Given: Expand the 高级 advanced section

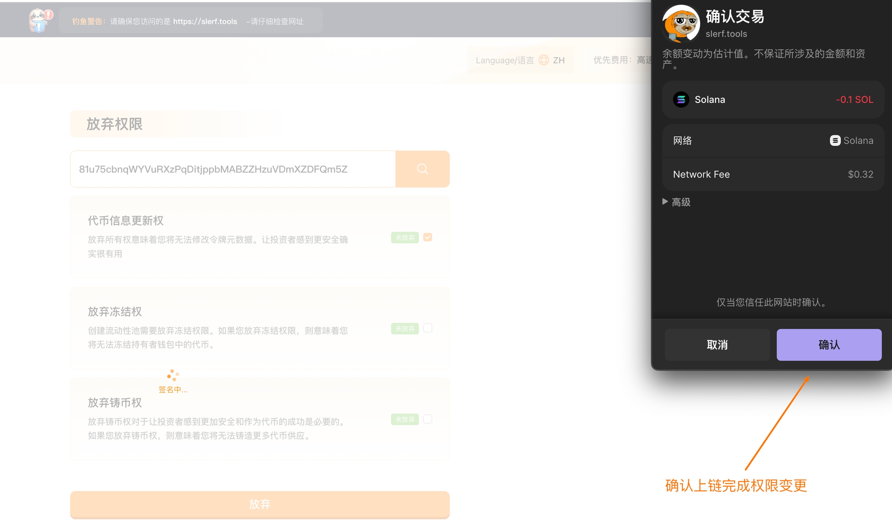Looking at the screenshot, I should [x=677, y=202].
